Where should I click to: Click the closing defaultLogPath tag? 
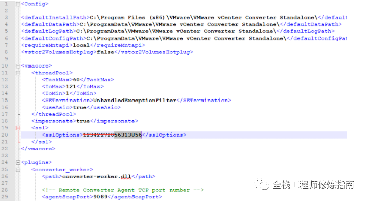pos(306,31)
